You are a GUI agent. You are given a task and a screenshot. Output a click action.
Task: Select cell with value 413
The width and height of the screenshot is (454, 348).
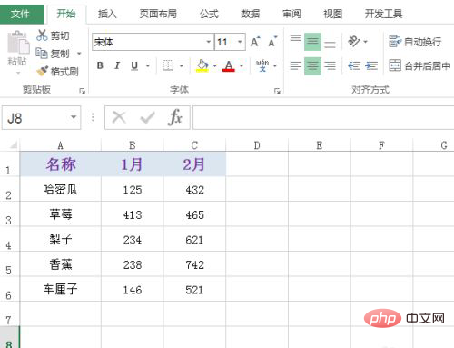[x=133, y=214]
